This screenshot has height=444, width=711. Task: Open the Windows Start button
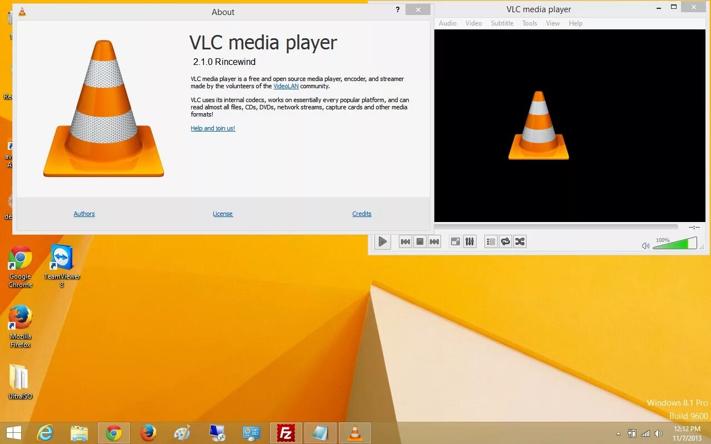coord(14,433)
